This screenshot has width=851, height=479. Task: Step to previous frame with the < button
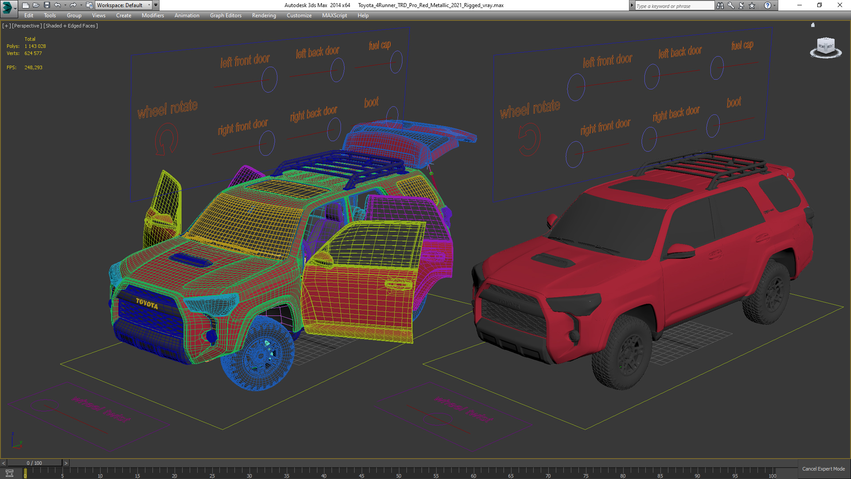(4, 463)
